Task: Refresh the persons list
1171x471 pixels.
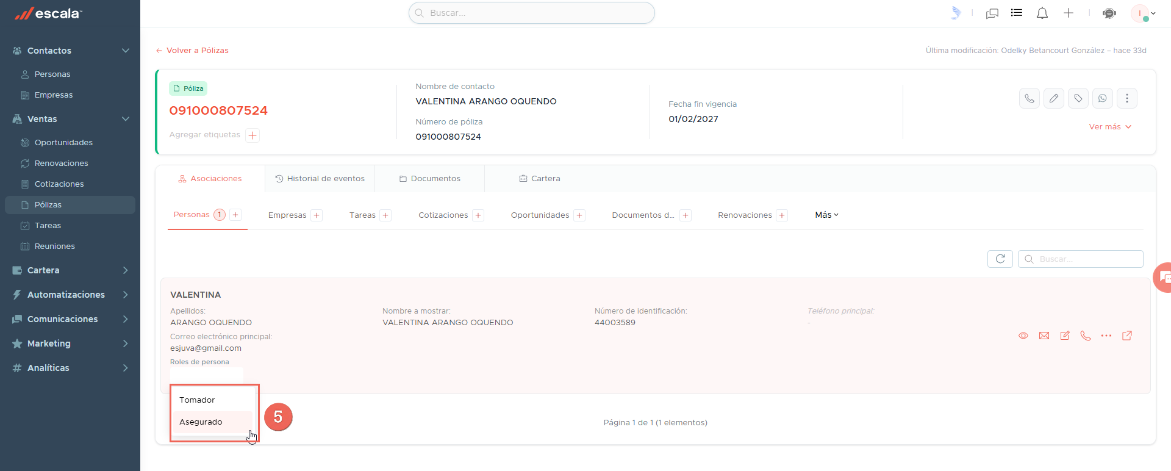Action: pos(1000,259)
